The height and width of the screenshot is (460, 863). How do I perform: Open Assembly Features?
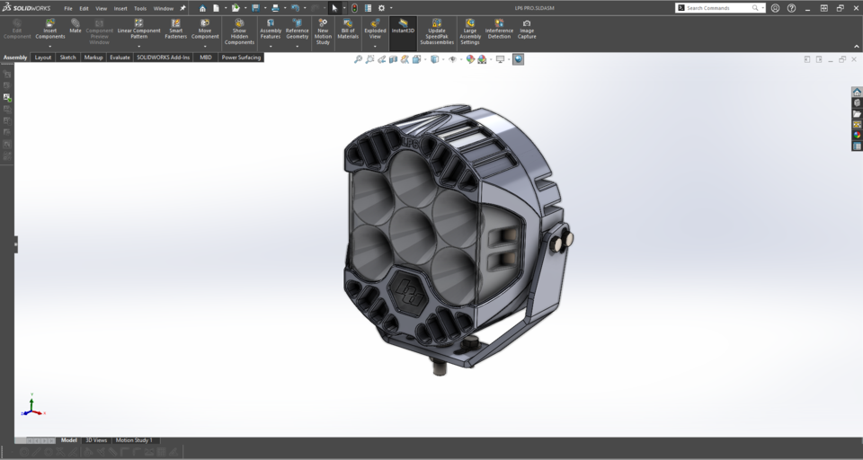click(271, 29)
